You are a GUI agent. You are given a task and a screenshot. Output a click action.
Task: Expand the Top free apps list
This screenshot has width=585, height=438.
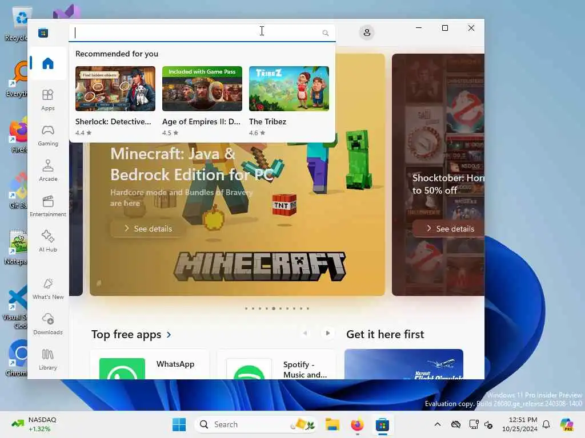131,334
